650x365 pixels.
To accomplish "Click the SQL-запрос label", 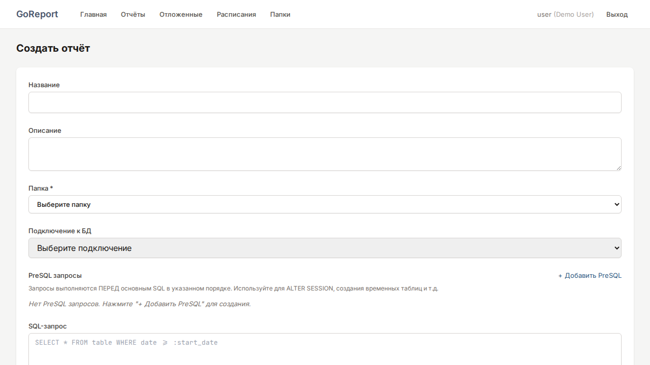I will point(48,326).
